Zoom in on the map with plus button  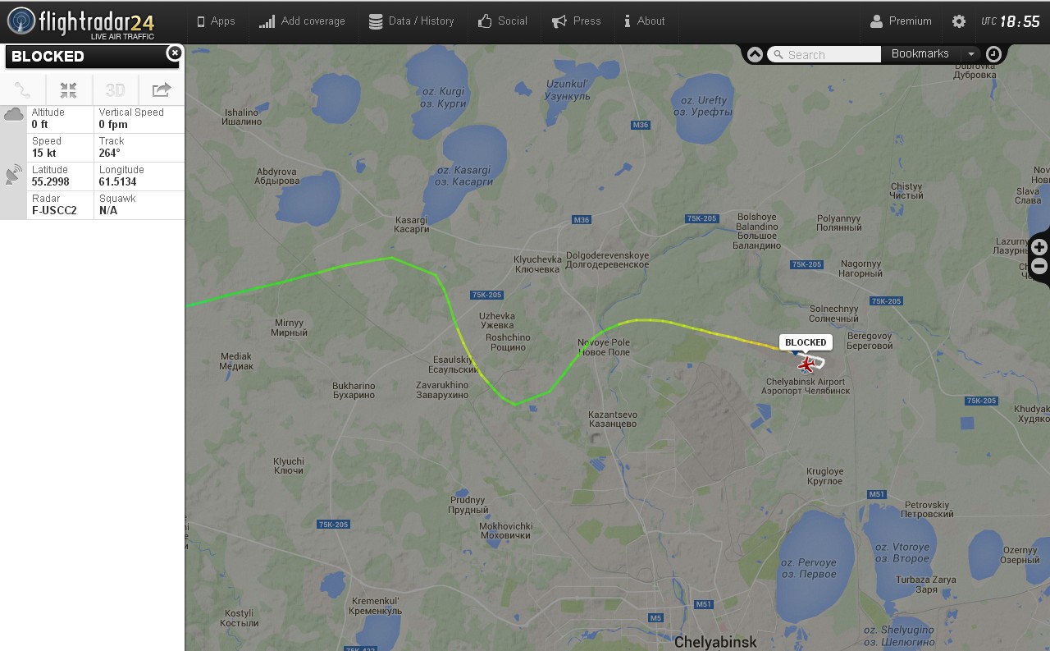[1039, 247]
